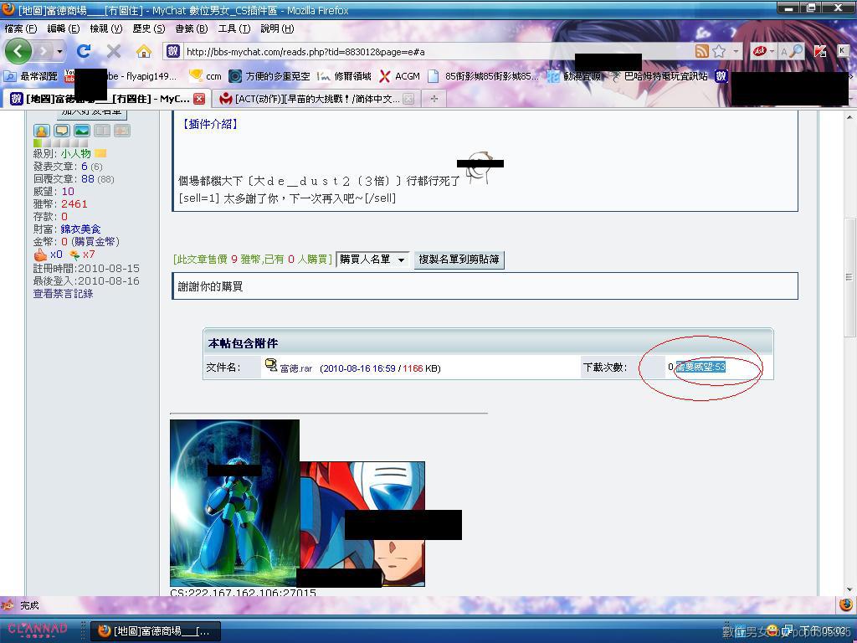Select the Firefox 富德商場 taskbar button

(x=155, y=631)
